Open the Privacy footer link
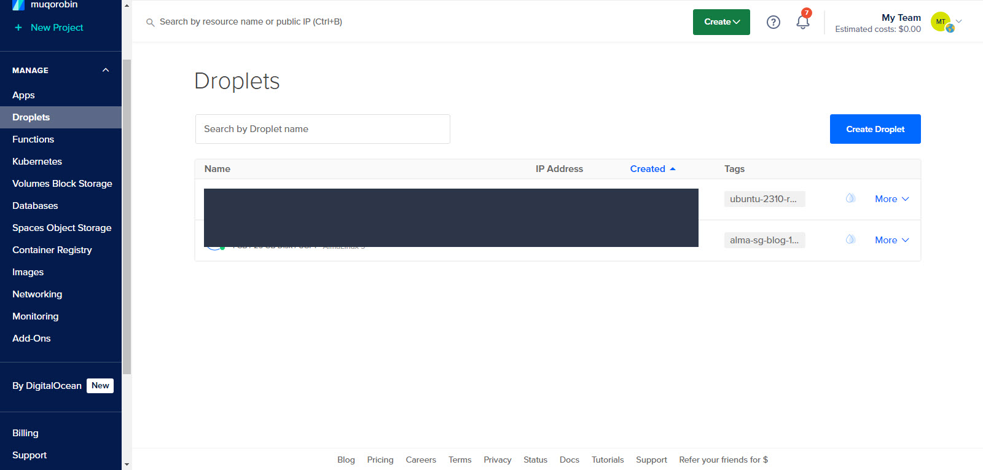 pyautogui.click(x=498, y=460)
